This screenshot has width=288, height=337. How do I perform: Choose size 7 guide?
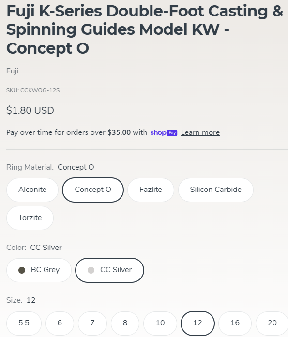[92, 323]
